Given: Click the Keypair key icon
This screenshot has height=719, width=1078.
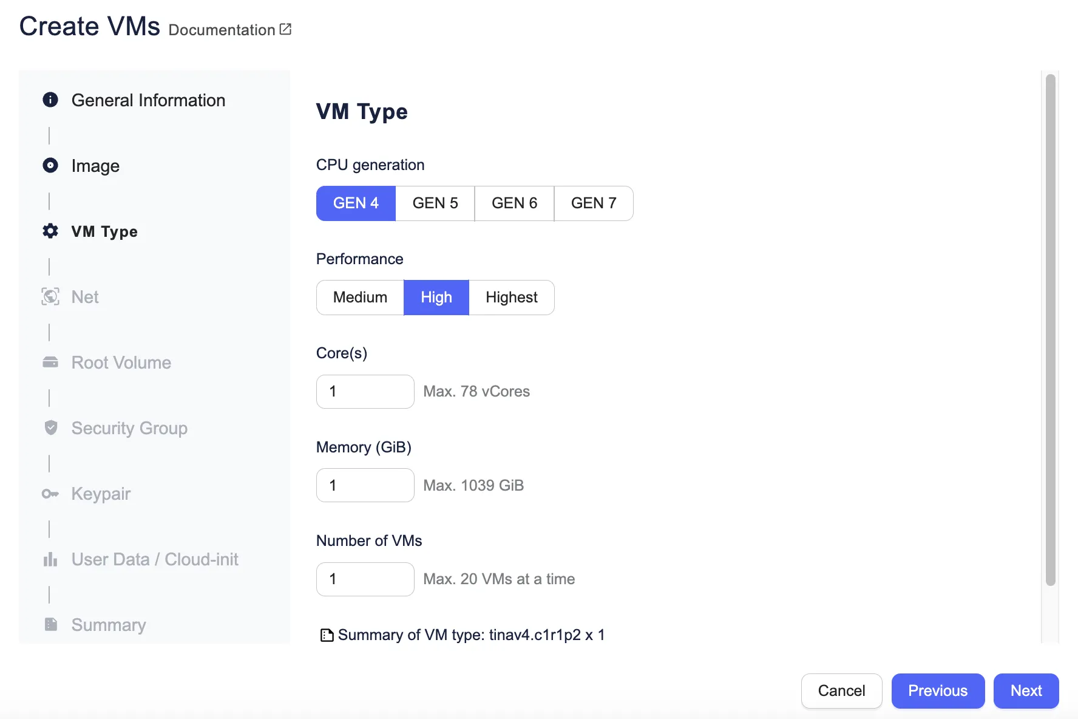Looking at the screenshot, I should [50, 494].
